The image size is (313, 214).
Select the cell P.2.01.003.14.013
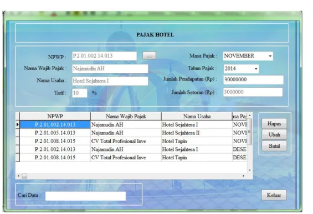click(55, 133)
